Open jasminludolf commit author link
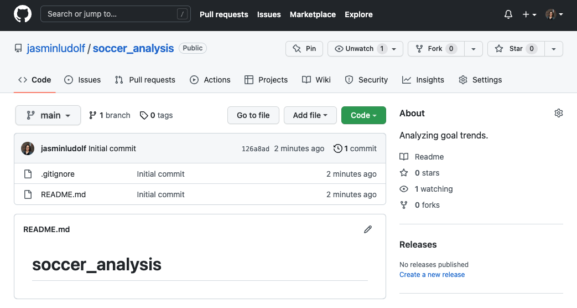Viewport: 577px width, 308px height. [x=63, y=148]
